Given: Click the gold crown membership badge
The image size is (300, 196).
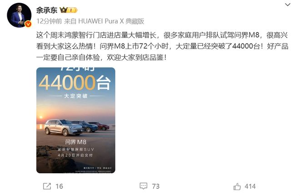Looking at the screenshot, I should [69, 10].
